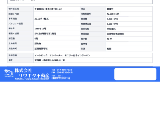Select the 42,000 円/月 rent value
Viewport: 160px width, 120px height.
[x=113, y=14]
